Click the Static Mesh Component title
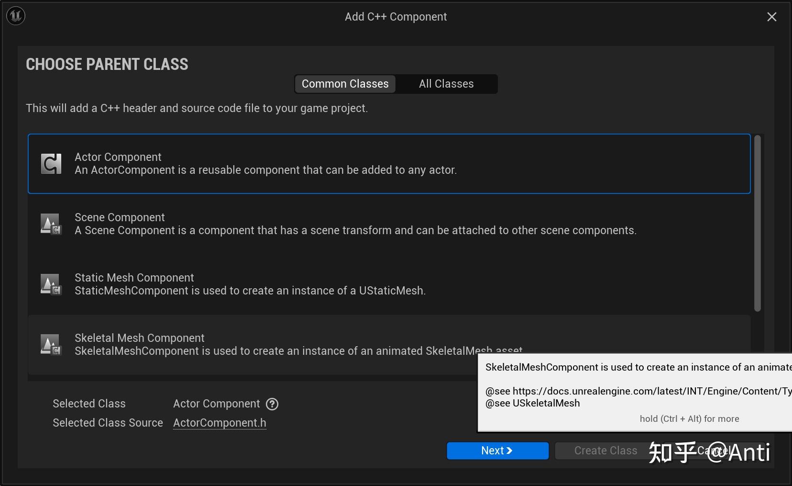Screen dimensions: 792x486 [134, 278]
